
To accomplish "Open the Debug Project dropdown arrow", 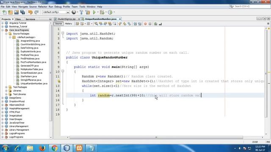I will coord(106,12).
